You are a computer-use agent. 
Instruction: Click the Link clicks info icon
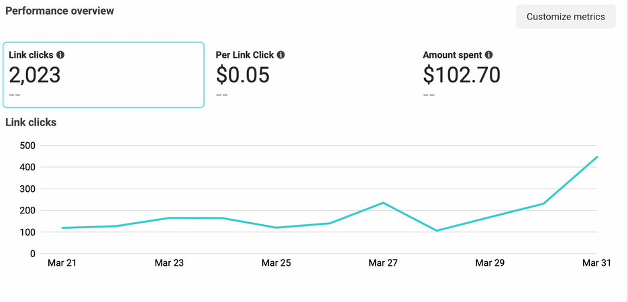point(60,55)
